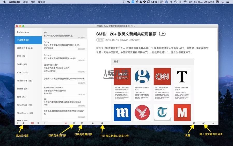Viewport: 233px width, 146px height.
Task: Open the 授权码 menu
Action: click(41, 2)
